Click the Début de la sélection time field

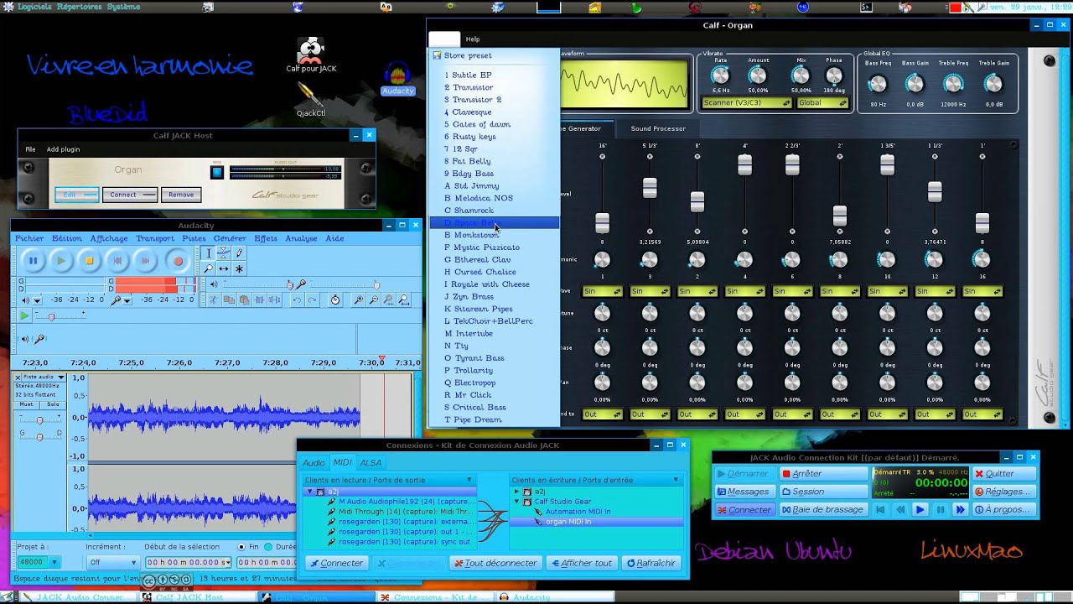click(189, 562)
